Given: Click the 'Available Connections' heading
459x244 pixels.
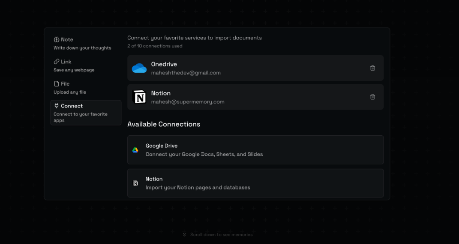Looking at the screenshot, I should pyautogui.click(x=164, y=124).
